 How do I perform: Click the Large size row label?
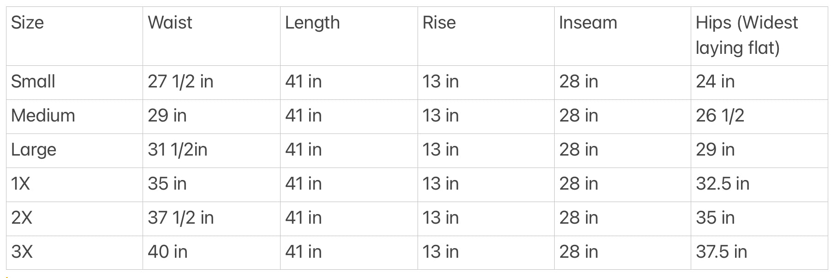pyautogui.click(x=34, y=150)
